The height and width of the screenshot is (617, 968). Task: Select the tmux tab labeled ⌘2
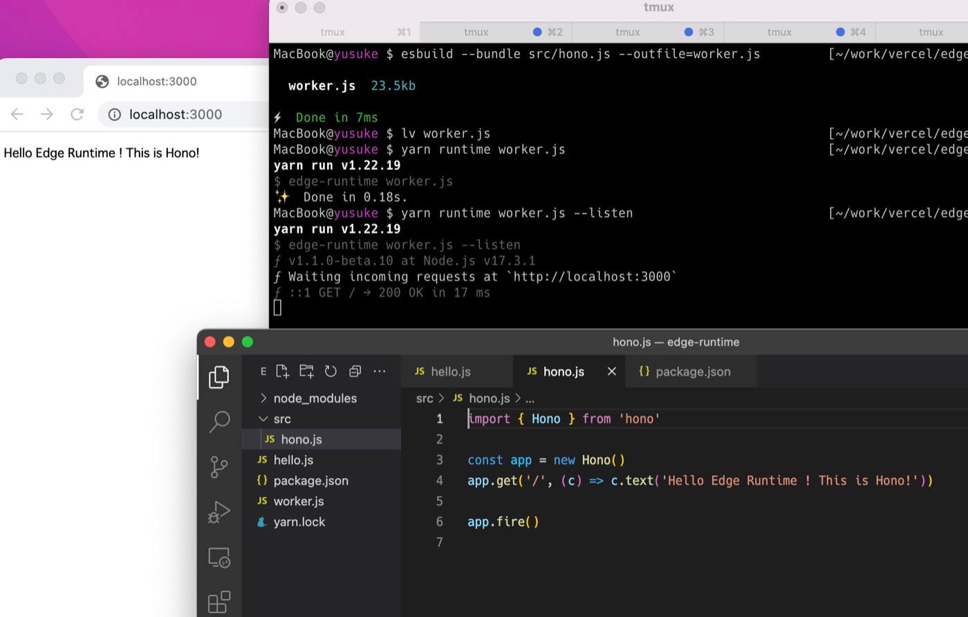[496, 32]
